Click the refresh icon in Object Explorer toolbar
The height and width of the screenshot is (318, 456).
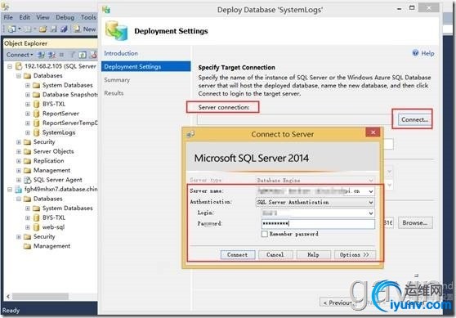83,55
